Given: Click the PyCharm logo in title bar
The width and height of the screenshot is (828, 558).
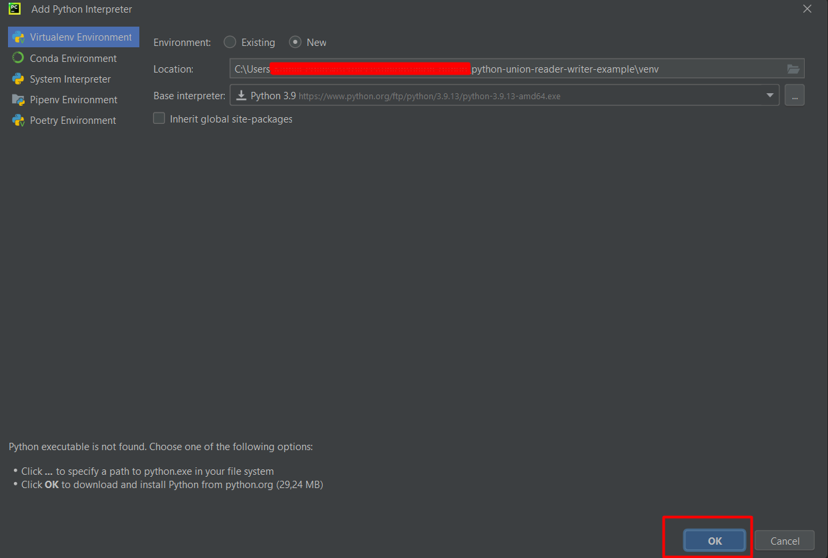Looking at the screenshot, I should click(15, 9).
